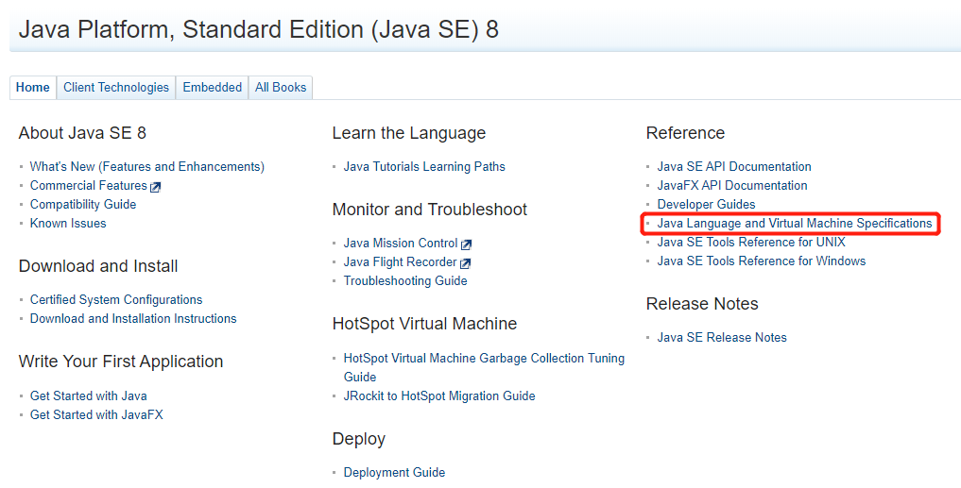Click the Deploy heading
Viewport: 961px width, 488px height.
[358, 440]
